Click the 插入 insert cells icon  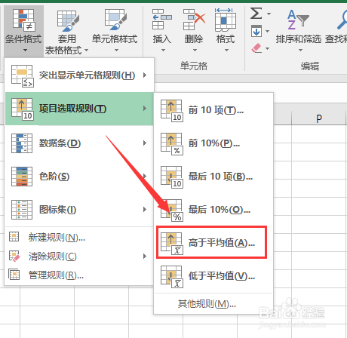click(x=162, y=20)
